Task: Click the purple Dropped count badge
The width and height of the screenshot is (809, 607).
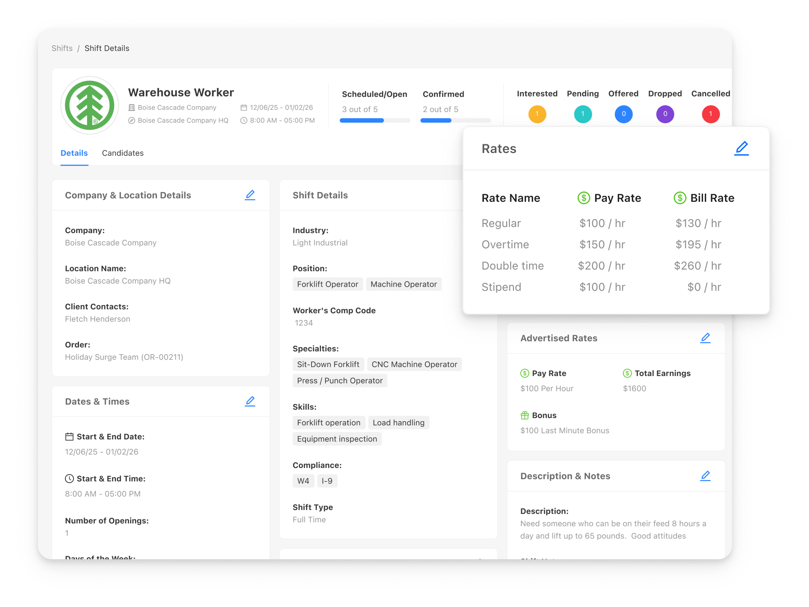Action: click(665, 114)
